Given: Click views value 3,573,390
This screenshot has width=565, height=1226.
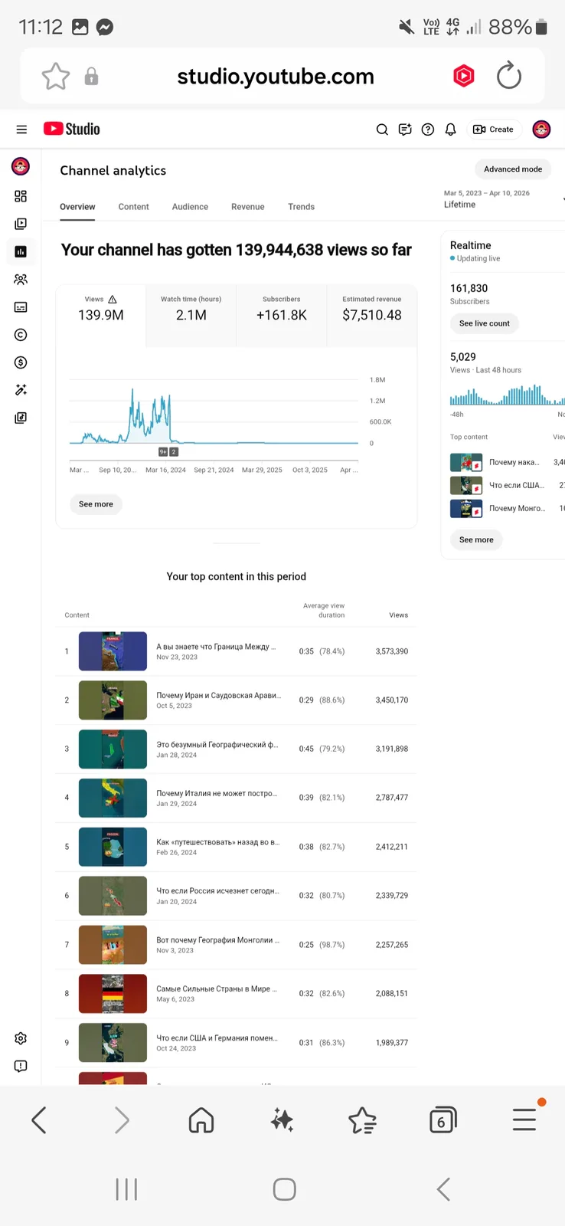Looking at the screenshot, I should [391, 651].
